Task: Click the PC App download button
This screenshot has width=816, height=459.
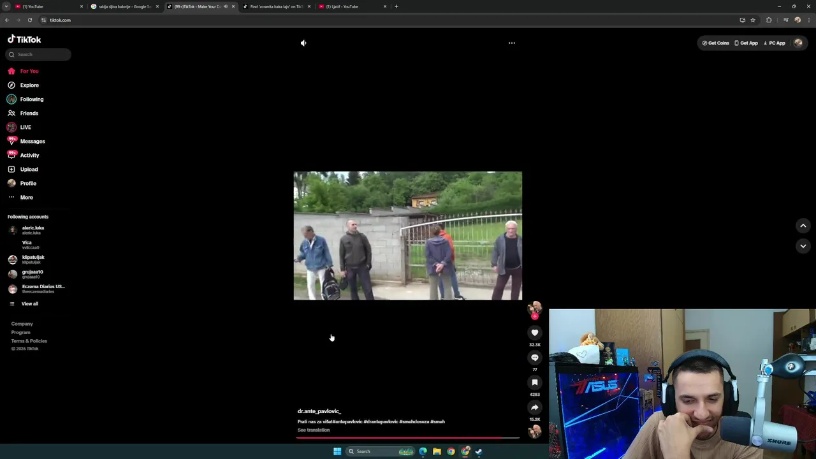Action: tap(774, 43)
